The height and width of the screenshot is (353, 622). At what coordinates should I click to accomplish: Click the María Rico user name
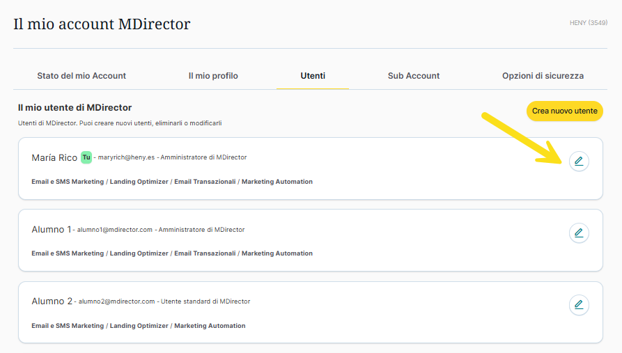click(x=54, y=158)
